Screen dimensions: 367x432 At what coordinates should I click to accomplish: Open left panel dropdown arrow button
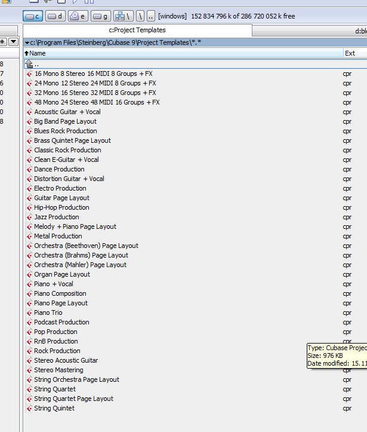[14, 42]
